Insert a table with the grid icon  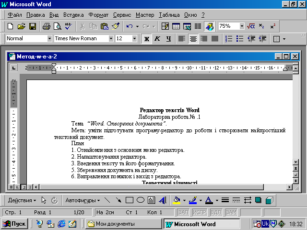tap(176, 26)
